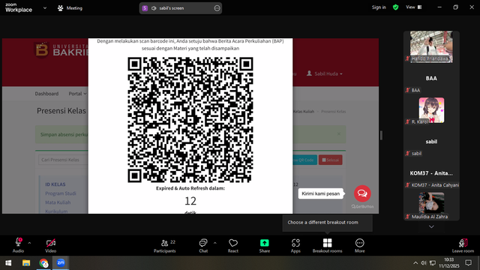Open audio options arrow beside Audio

[29, 243]
